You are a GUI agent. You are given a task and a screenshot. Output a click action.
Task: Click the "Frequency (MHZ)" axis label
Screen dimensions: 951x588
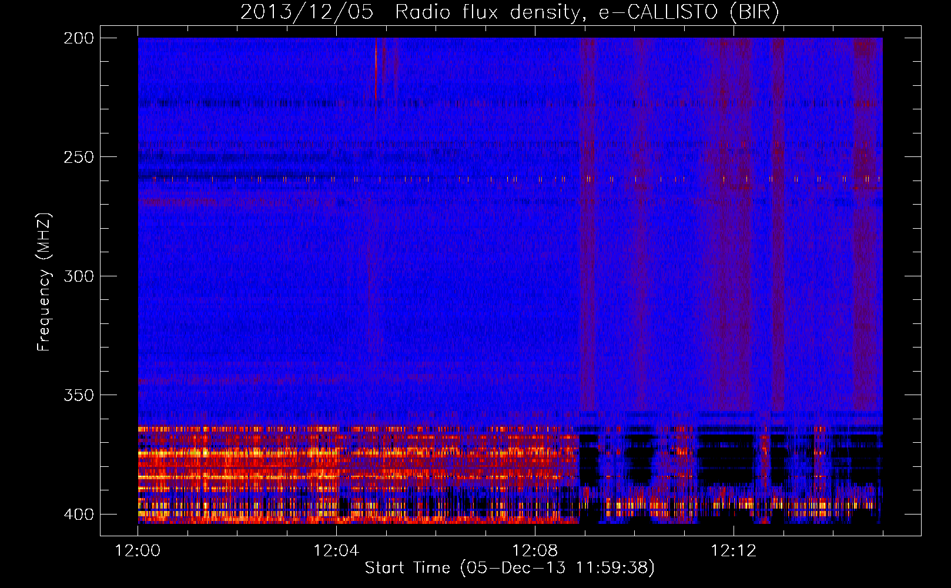pos(45,282)
